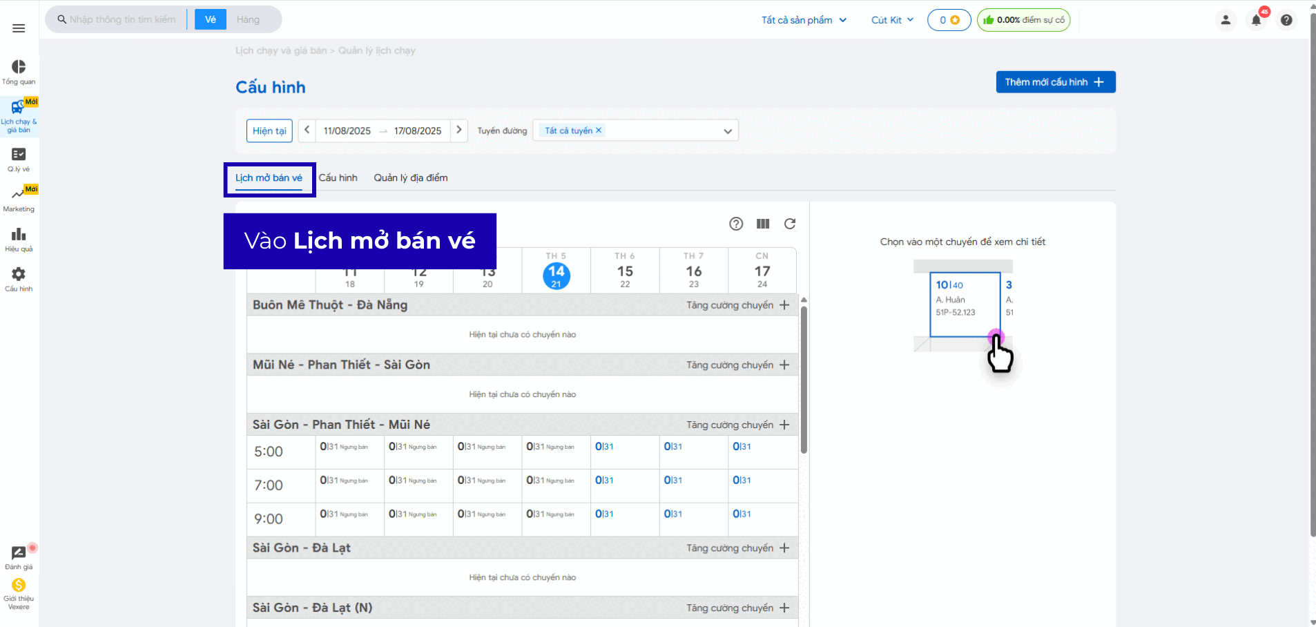Expand the Cút Kít dropdown
1316x627 pixels.
tap(892, 20)
